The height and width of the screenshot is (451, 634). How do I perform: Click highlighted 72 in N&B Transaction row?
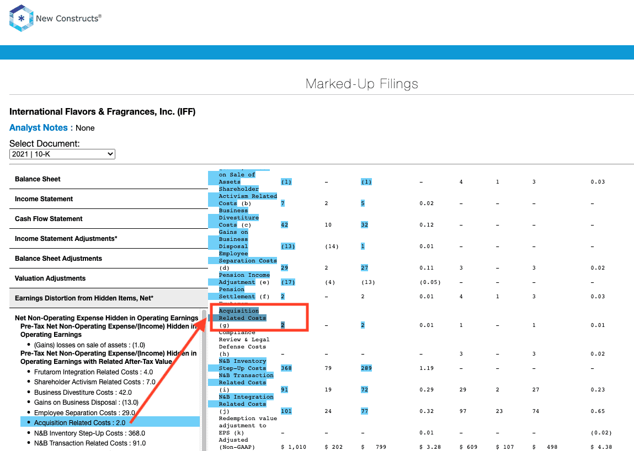(x=364, y=390)
